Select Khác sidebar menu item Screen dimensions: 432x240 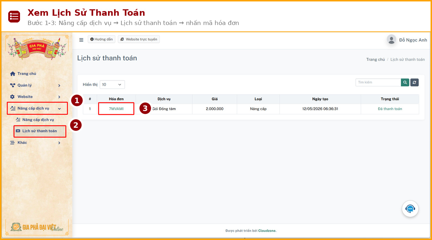(22, 142)
